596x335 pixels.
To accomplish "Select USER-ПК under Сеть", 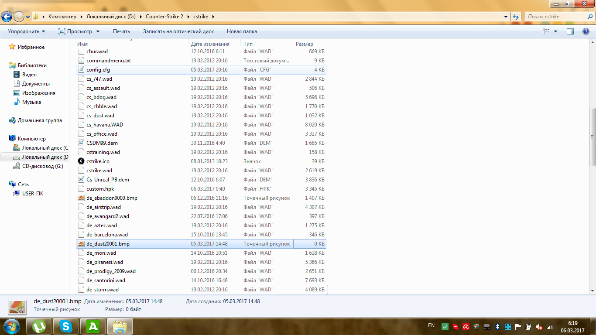I will (x=33, y=194).
